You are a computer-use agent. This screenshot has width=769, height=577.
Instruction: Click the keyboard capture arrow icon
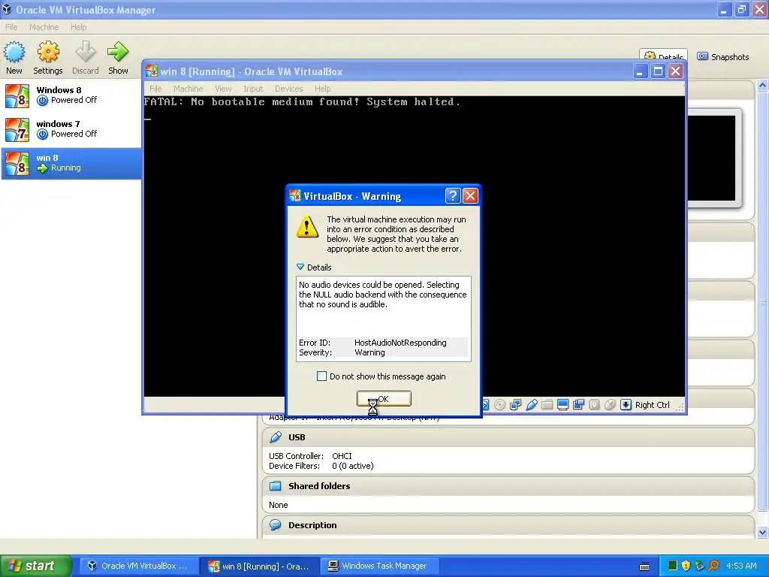click(x=626, y=405)
